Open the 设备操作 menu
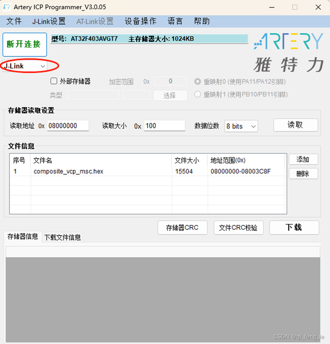This screenshot has width=330, height=344. point(140,21)
